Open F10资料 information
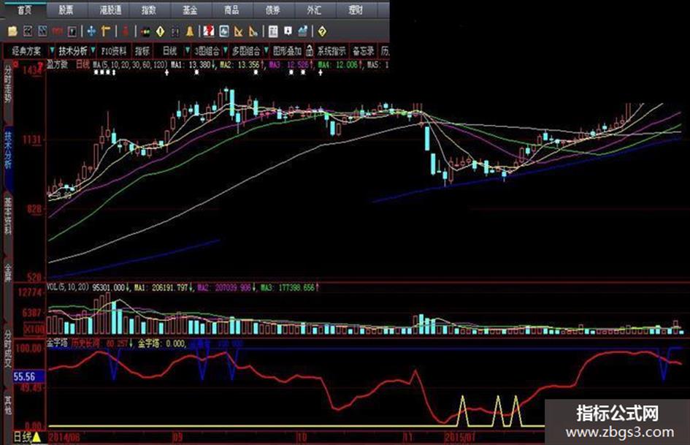This screenshot has width=690, height=445. point(114,50)
